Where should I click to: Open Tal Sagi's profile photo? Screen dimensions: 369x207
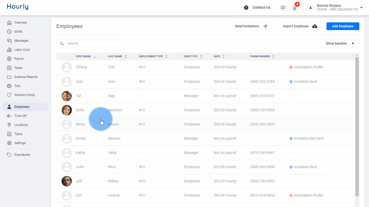tap(67, 96)
